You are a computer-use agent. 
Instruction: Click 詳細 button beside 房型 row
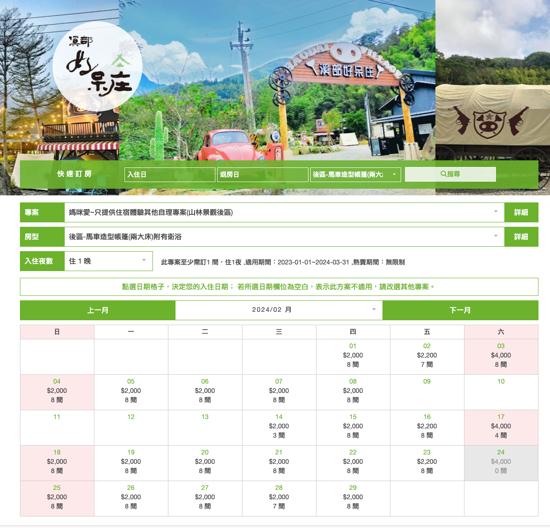tap(521, 237)
